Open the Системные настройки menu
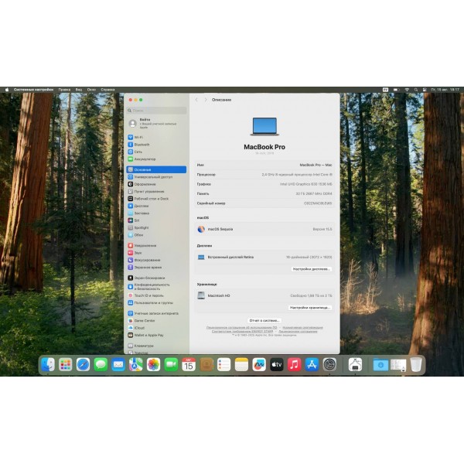The width and height of the screenshot is (464, 464). point(33,90)
